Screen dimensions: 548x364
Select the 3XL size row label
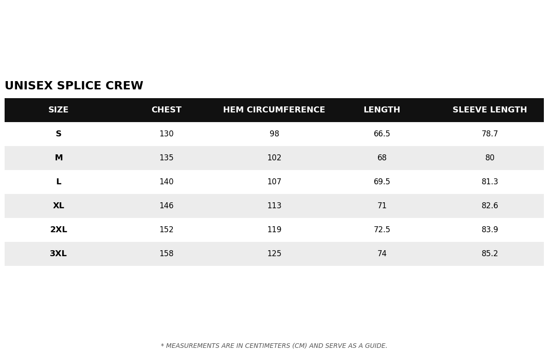tap(59, 253)
